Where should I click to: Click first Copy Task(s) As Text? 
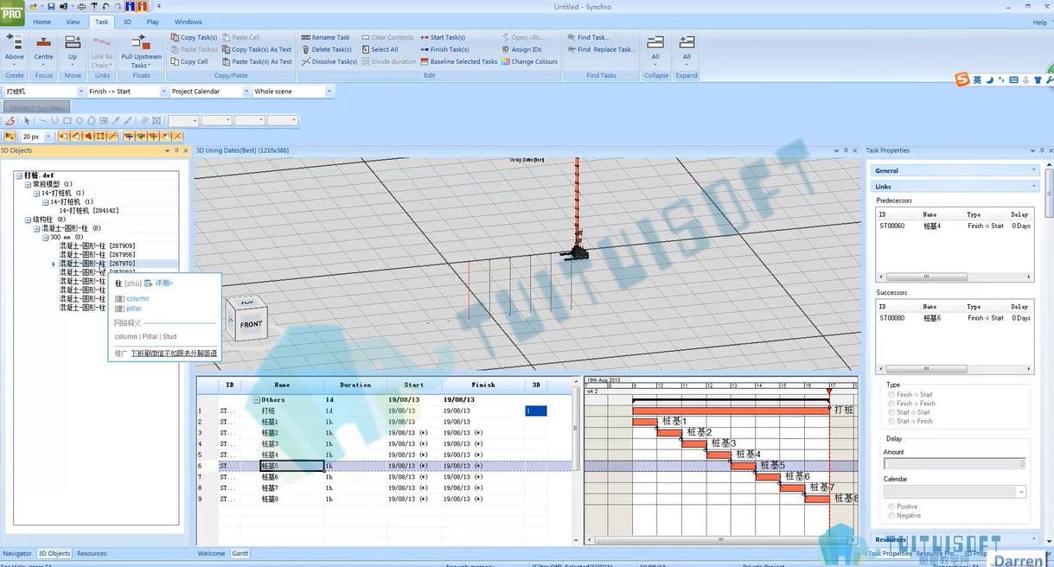257,50
